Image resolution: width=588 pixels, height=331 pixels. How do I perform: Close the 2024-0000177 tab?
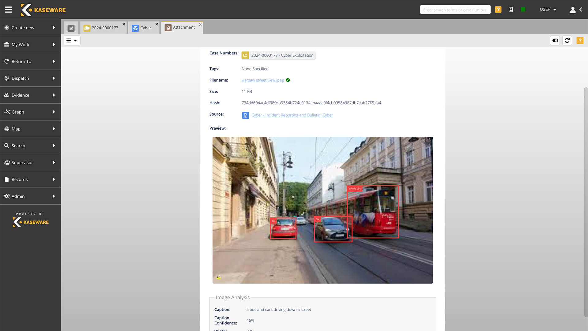(x=124, y=24)
